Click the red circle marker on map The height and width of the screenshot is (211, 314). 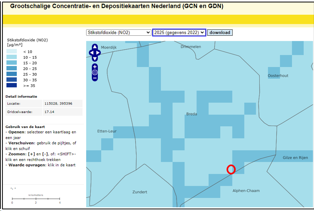[x=231, y=169]
